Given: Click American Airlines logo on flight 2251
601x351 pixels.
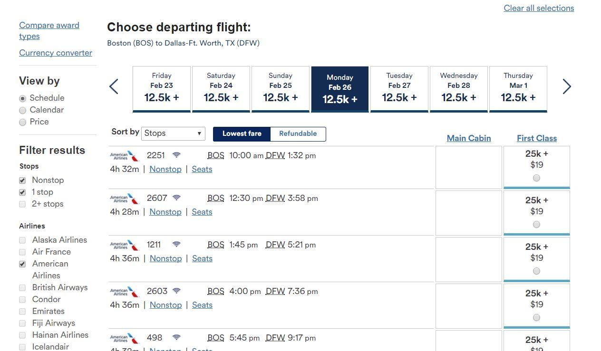Looking at the screenshot, I should pos(124,156).
